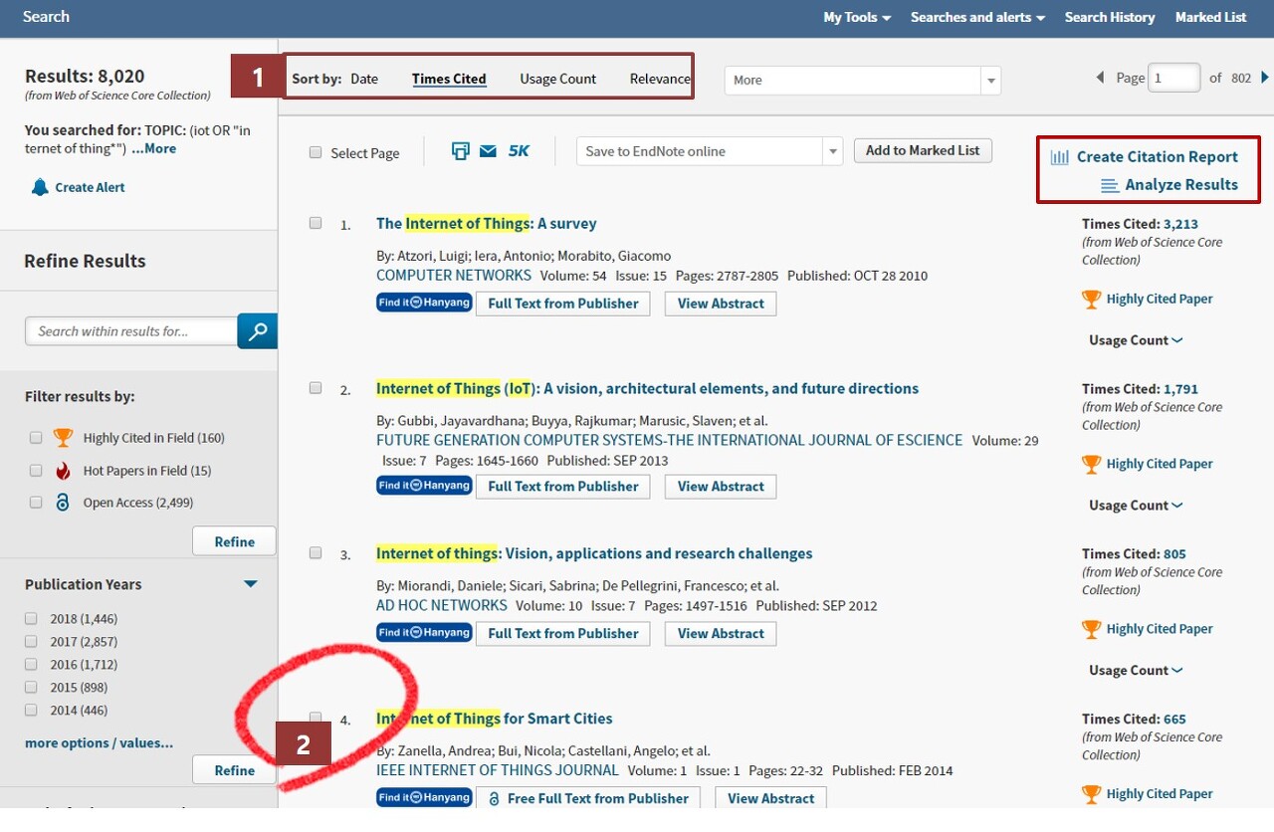Open Marked List in the top bar
The width and height of the screenshot is (1274, 832).
[1210, 17]
